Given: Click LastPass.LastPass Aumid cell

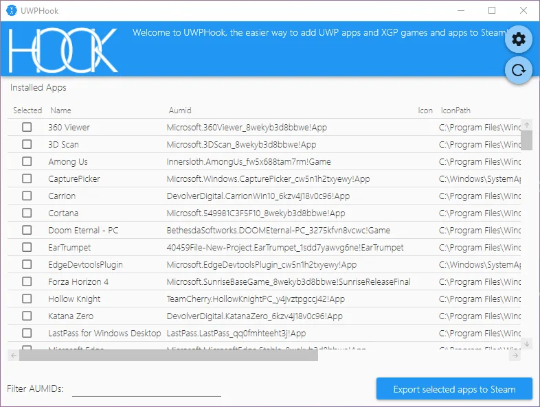Looking at the screenshot, I should click(236, 334).
